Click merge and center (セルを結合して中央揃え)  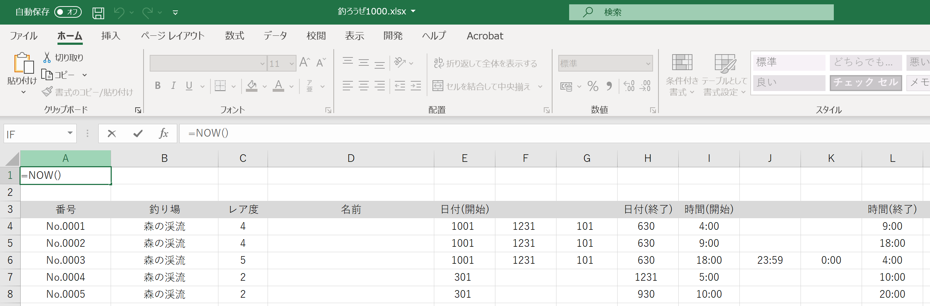pos(482,86)
